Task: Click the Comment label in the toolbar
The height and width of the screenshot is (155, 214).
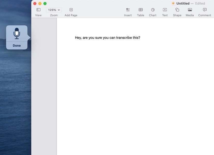Action: point(205,15)
